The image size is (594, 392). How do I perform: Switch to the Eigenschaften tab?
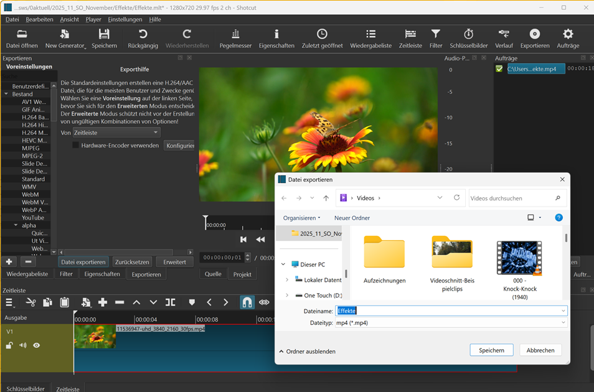click(x=102, y=274)
